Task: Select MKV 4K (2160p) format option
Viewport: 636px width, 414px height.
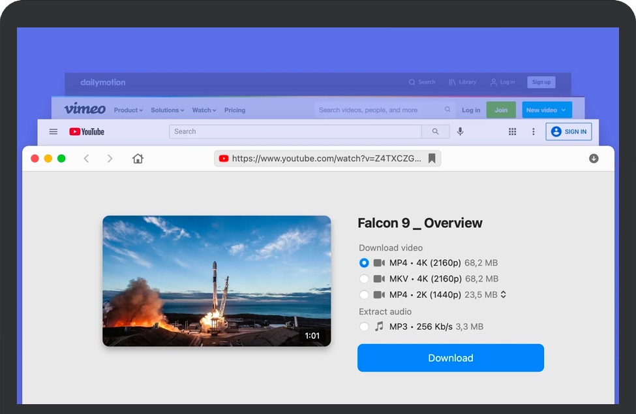Action: (364, 279)
